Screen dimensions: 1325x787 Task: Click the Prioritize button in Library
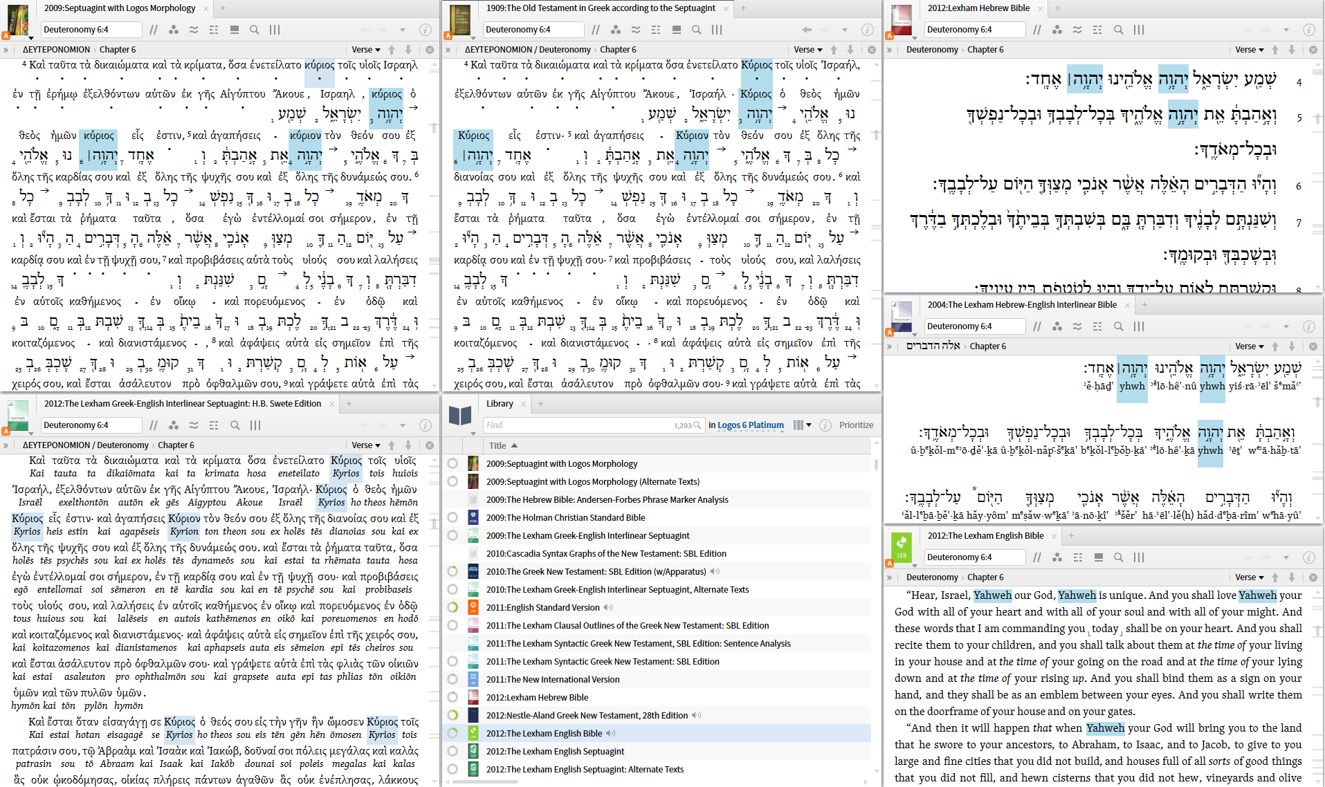click(x=856, y=425)
